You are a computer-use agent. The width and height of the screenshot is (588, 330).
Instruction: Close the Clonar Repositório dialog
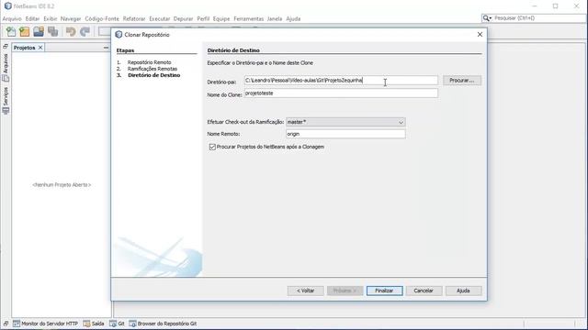click(480, 35)
